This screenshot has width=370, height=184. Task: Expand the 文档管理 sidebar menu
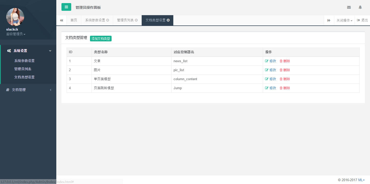(x=28, y=90)
